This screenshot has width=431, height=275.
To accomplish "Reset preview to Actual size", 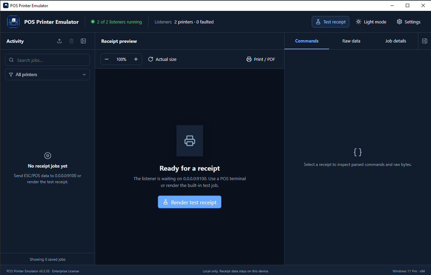I will click(x=162, y=59).
